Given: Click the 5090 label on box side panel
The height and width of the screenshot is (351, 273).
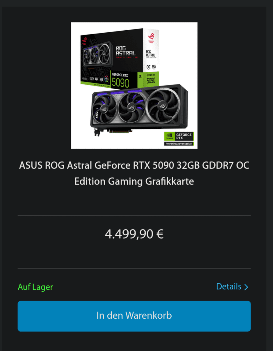Looking at the screenshot, I should (151, 80).
